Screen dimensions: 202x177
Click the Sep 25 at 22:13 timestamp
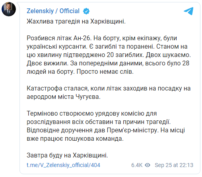(x=174, y=165)
